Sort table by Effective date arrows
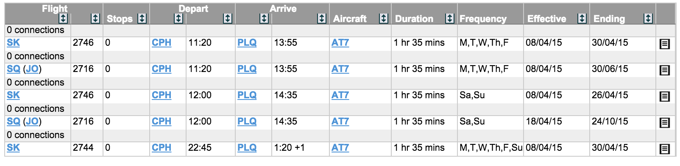The width and height of the screenshot is (680, 166). tap(582, 18)
